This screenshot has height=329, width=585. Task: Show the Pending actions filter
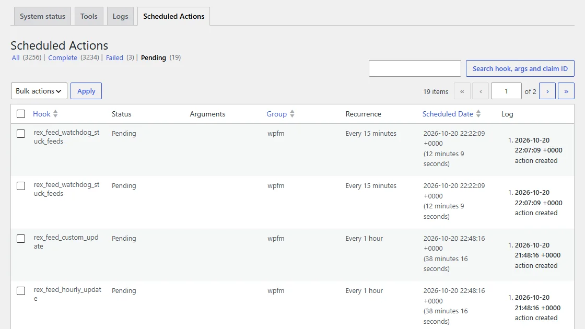154,57
